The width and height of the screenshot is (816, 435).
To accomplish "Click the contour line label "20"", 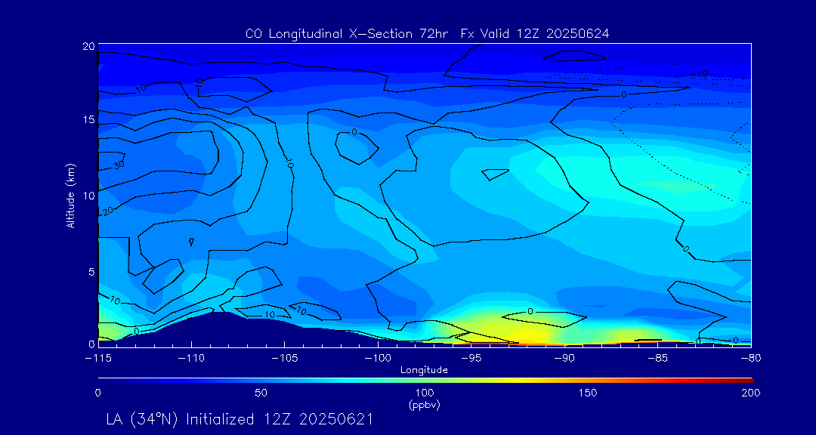I will pyautogui.click(x=108, y=211).
